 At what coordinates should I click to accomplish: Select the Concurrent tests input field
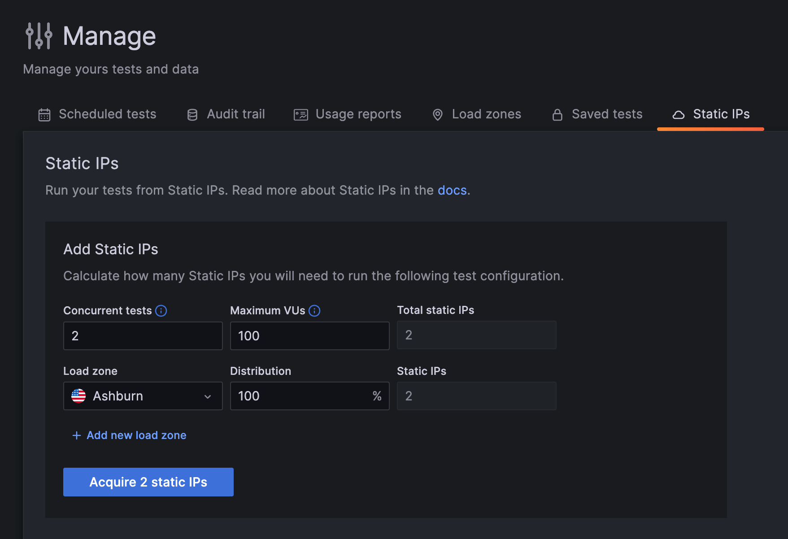click(143, 335)
